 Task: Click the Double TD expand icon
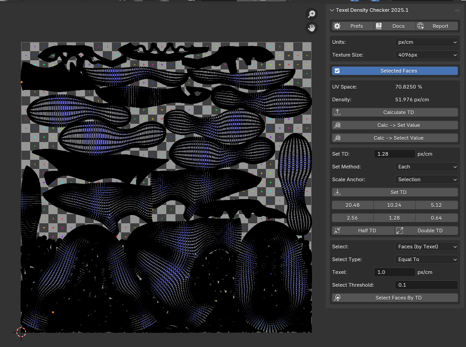pos(400,231)
